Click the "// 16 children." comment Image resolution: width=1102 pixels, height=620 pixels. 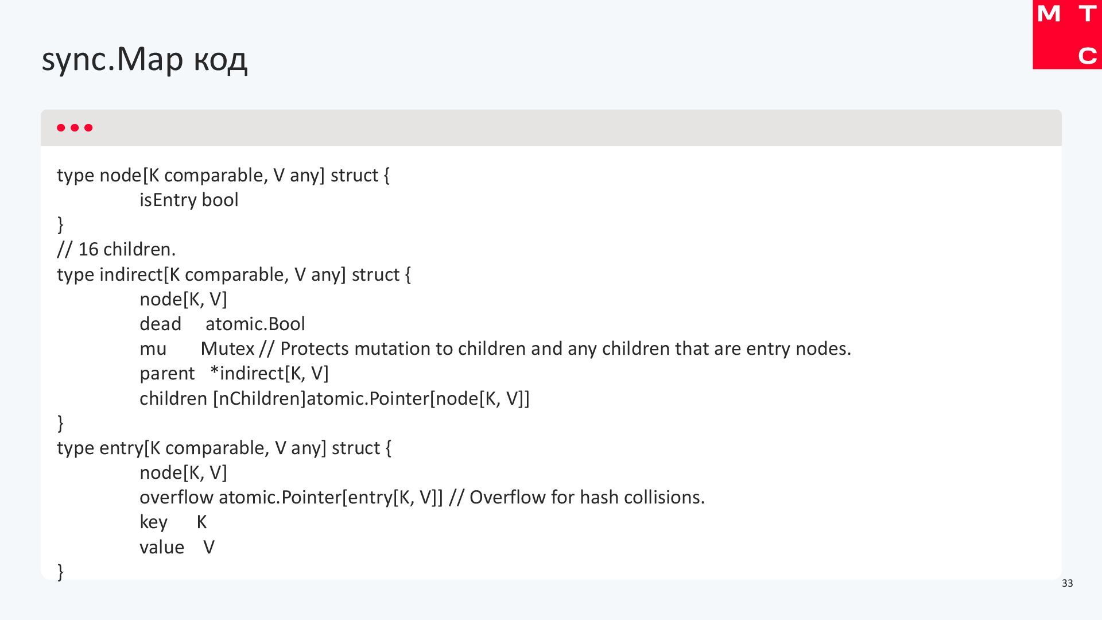116,249
